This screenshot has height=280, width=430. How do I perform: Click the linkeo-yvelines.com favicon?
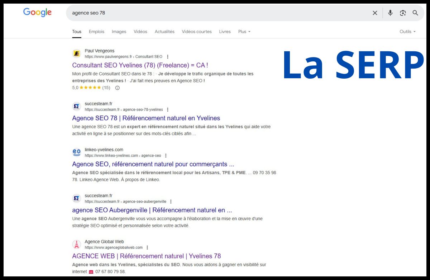coord(77,152)
